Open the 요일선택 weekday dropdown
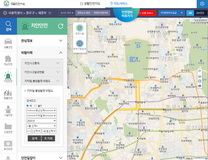This screenshot has width=208, height=160. 49,131
